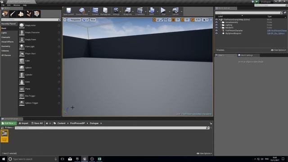Open the File menu

[x=3, y=5]
